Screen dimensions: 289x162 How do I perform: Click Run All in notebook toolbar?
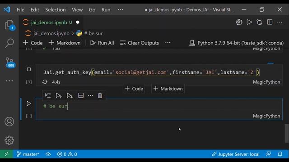point(102,43)
